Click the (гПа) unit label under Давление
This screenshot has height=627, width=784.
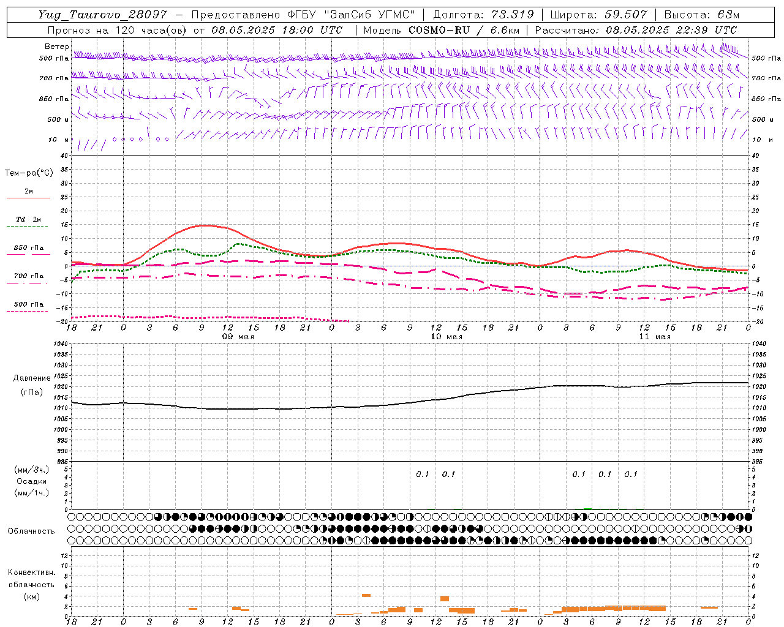[32, 392]
